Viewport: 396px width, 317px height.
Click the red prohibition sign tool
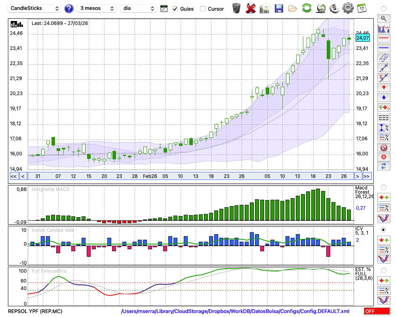383,147
